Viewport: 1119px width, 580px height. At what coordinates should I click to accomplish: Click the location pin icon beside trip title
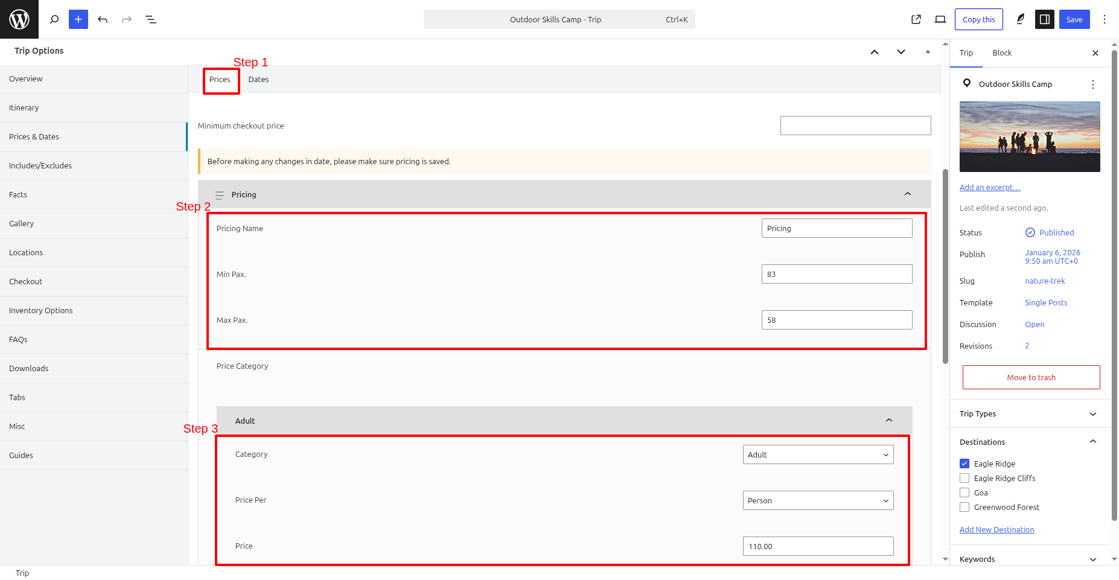click(967, 83)
